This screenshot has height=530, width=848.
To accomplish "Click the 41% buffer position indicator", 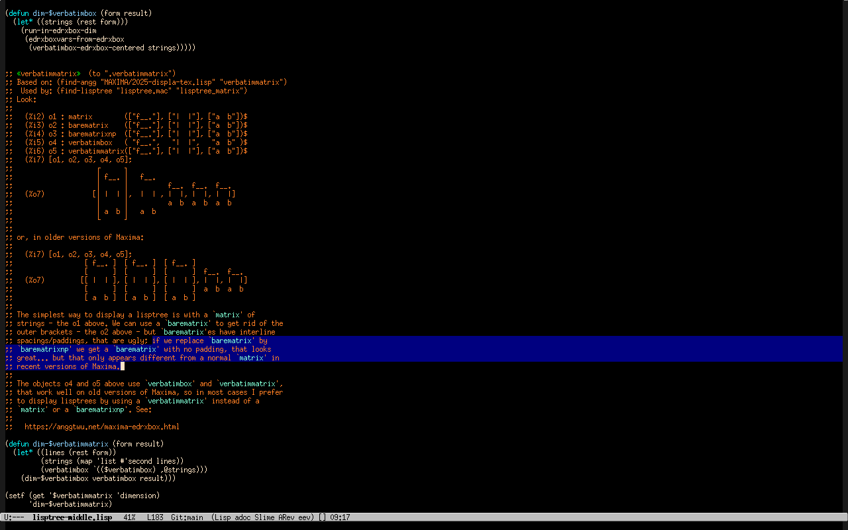I will click(129, 517).
